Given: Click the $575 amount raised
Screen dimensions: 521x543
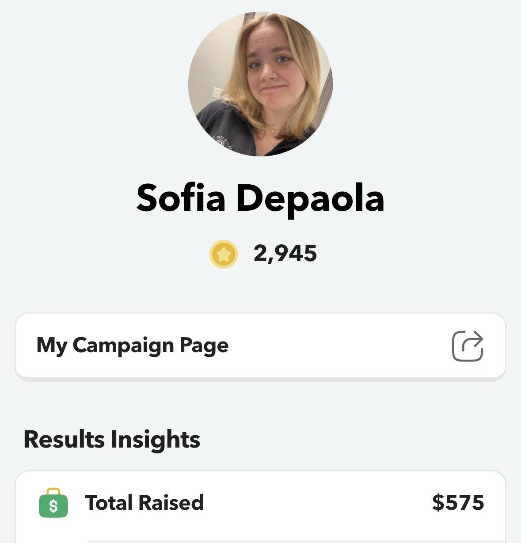Looking at the screenshot, I should (458, 503).
